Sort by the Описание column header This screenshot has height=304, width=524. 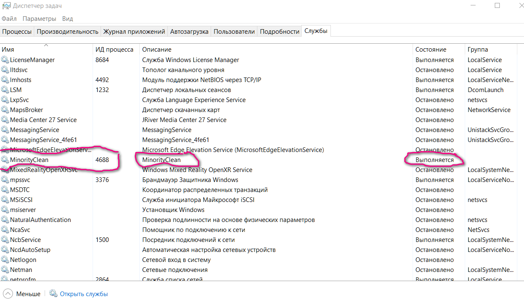276,49
